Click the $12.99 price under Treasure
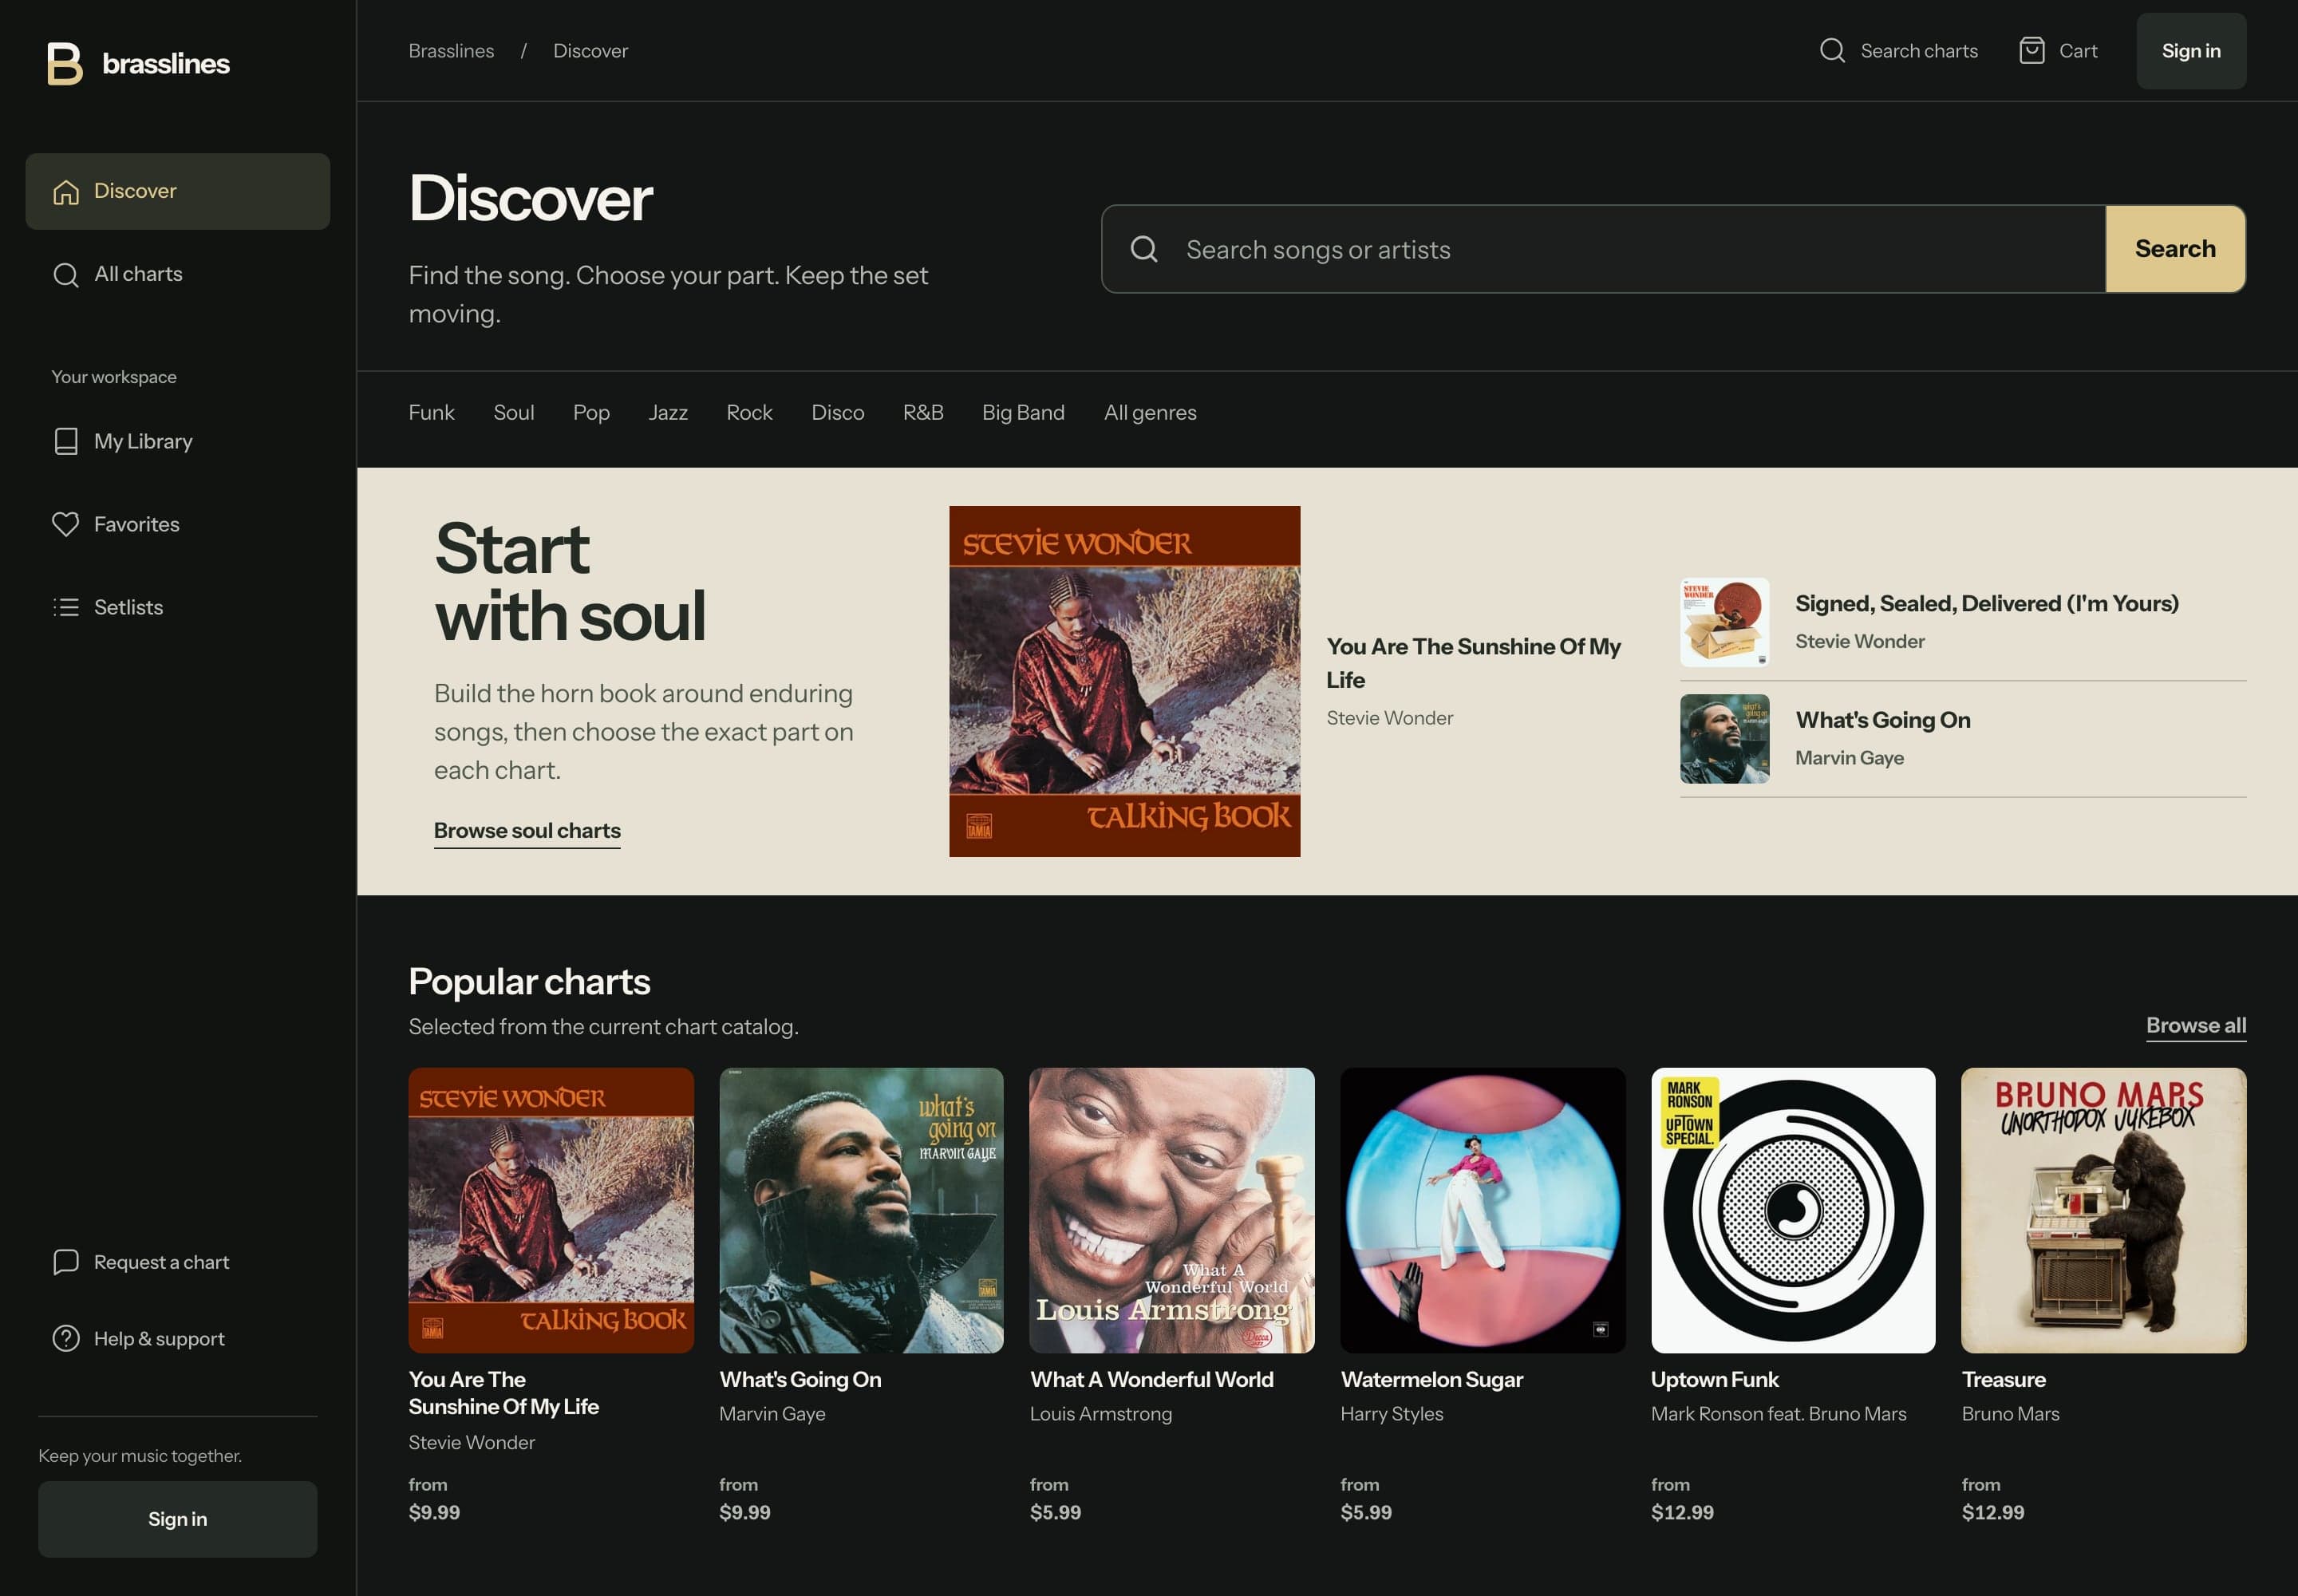The image size is (2298, 1596). (1992, 1512)
